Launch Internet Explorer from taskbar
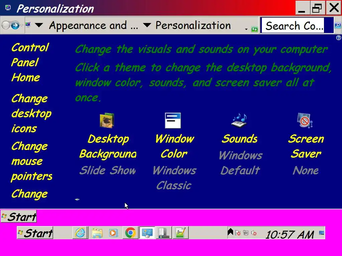Screen dimensions: 342x256 click(x=80, y=233)
